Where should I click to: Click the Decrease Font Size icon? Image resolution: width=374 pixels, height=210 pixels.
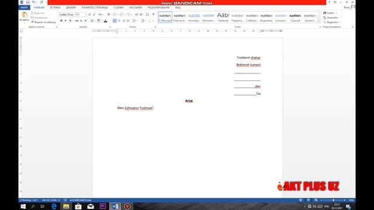(94, 15)
